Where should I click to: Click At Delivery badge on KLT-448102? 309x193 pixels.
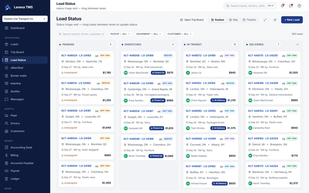[218, 100]
